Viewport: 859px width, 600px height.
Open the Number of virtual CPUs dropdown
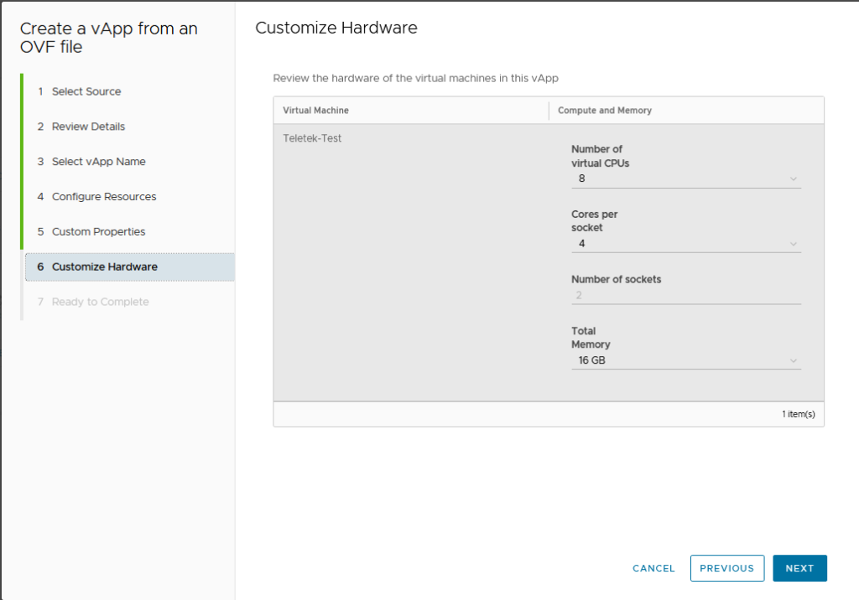pyautogui.click(x=686, y=179)
